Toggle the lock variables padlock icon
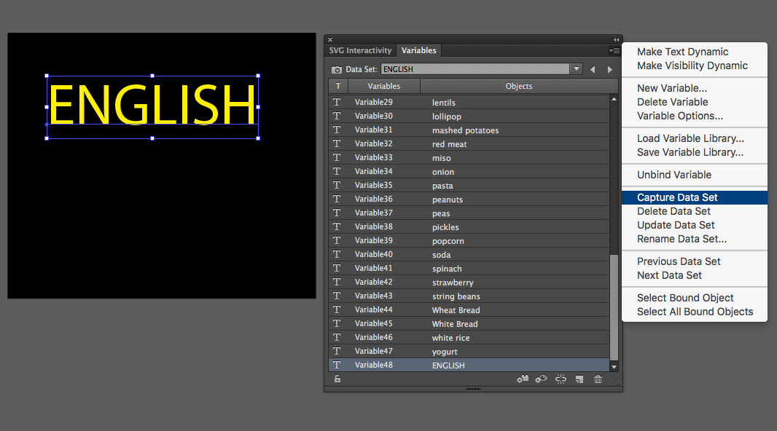 337,379
